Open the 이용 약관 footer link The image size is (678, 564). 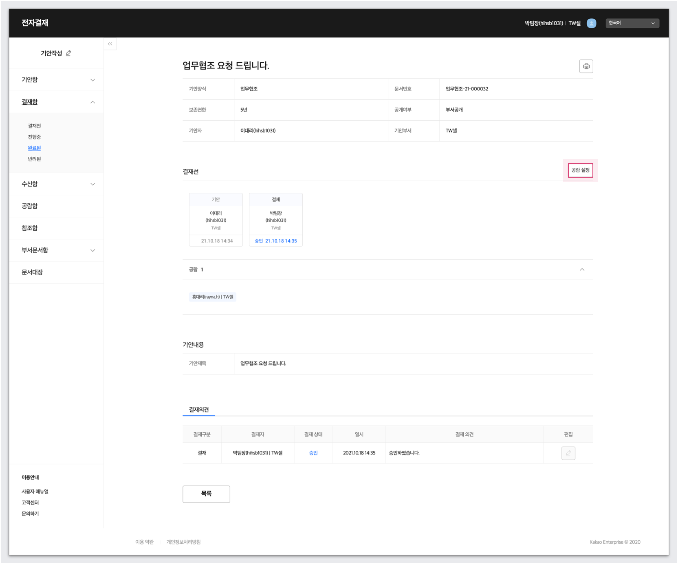point(144,542)
